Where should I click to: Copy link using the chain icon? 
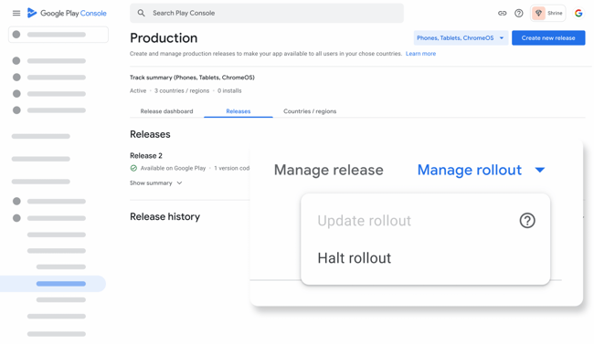pos(502,14)
